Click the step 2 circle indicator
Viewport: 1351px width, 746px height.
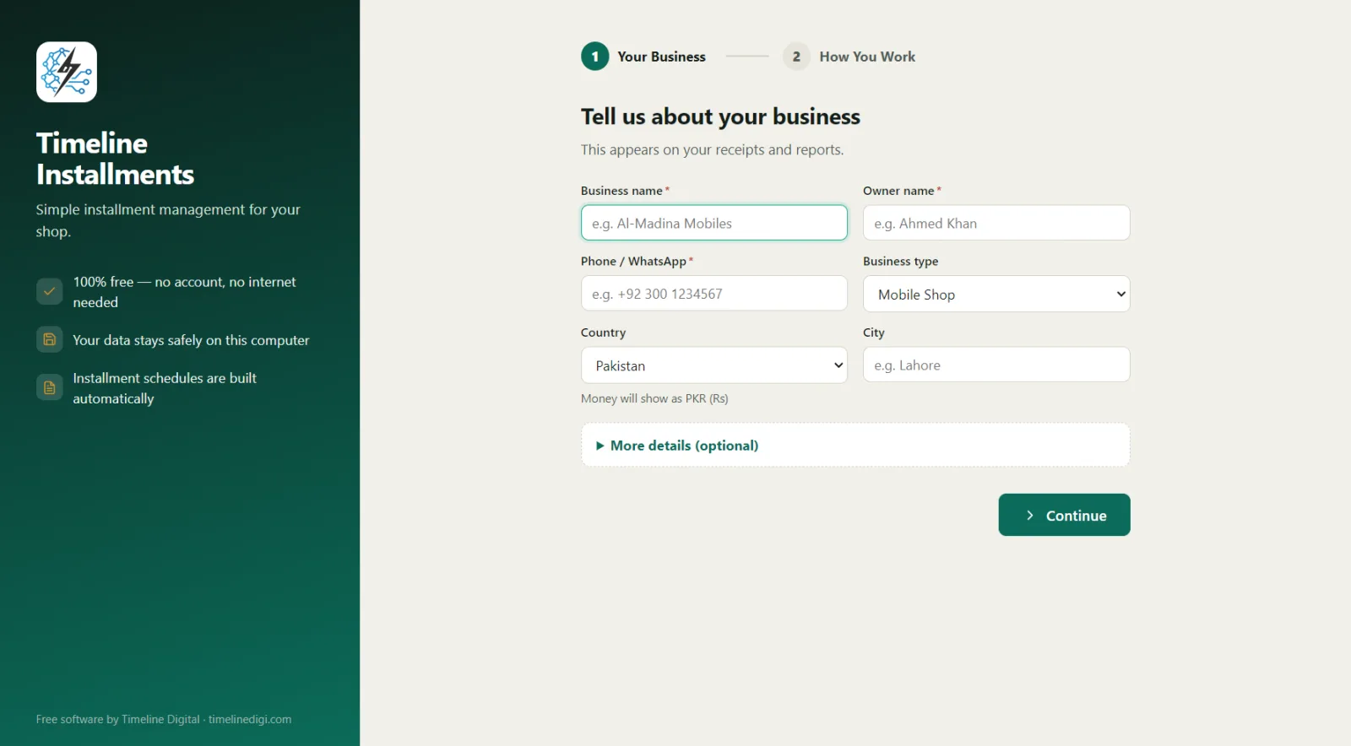click(x=796, y=57)
